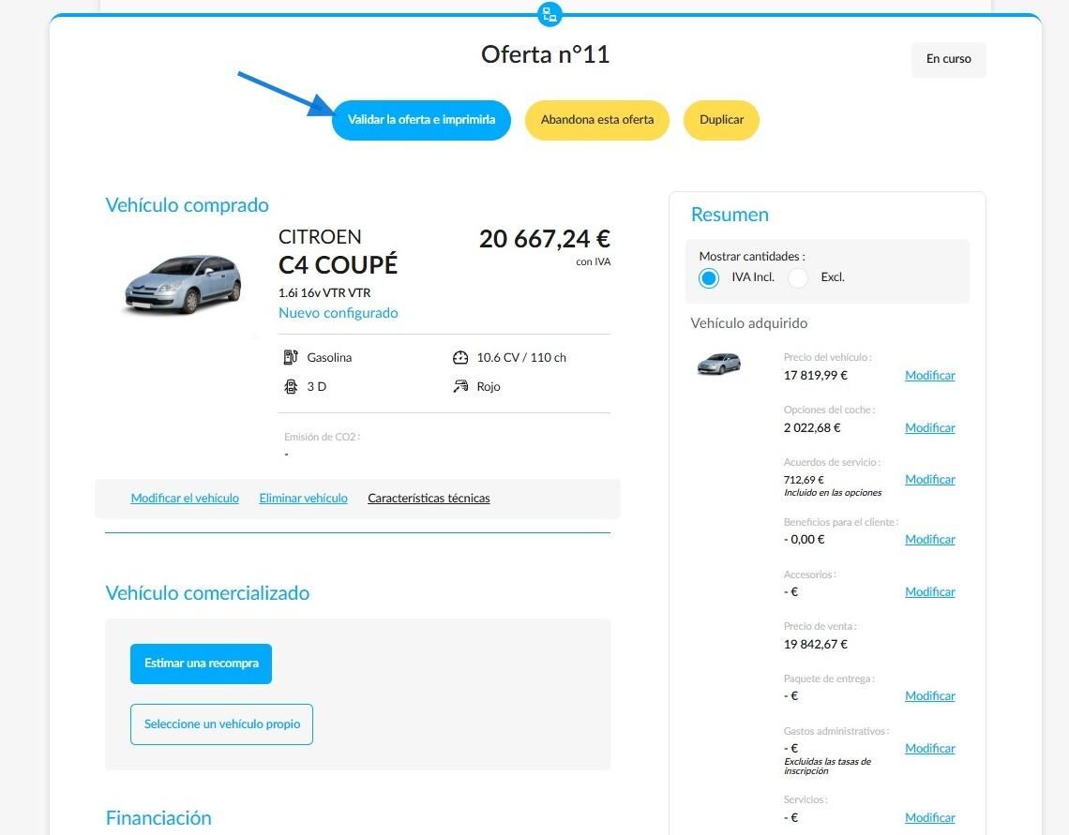
Task: Open Características técnicas tab
Action: [429, 498]
